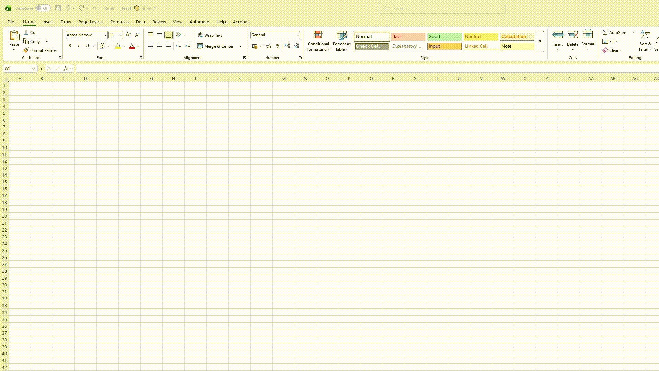The image size is (659, 371).
Task: Decrease font size with the smaller A icon
Action: pos(137,35)
